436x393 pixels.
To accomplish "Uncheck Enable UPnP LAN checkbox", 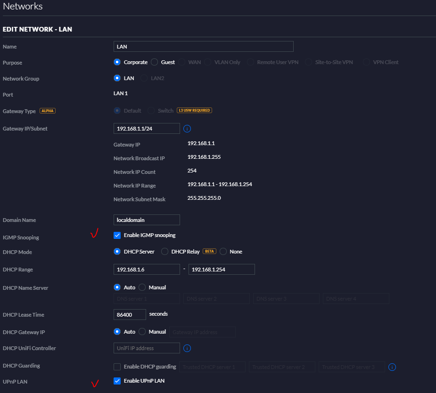I will pyautogui.click(x=117, y=381).
